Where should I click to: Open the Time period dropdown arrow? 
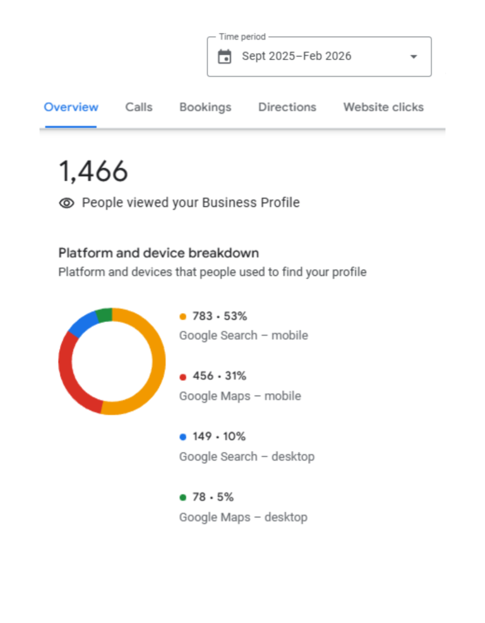(x=414, y=56)
